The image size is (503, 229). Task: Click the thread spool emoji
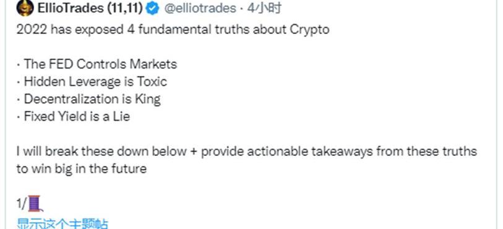[35, 204]
